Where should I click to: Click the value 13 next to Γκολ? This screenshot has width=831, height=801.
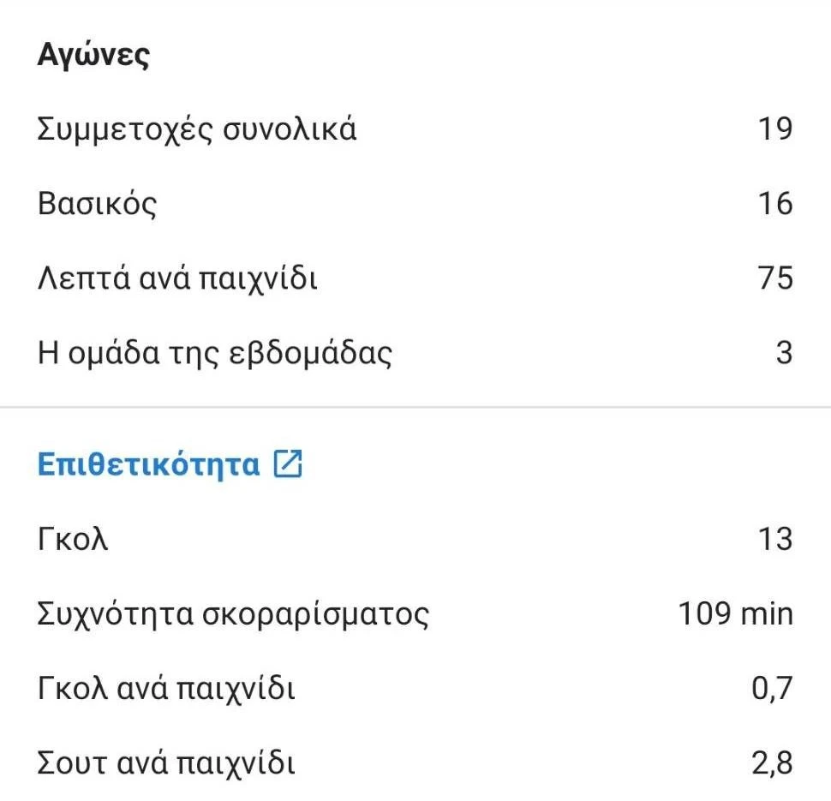tap(779, 539)
